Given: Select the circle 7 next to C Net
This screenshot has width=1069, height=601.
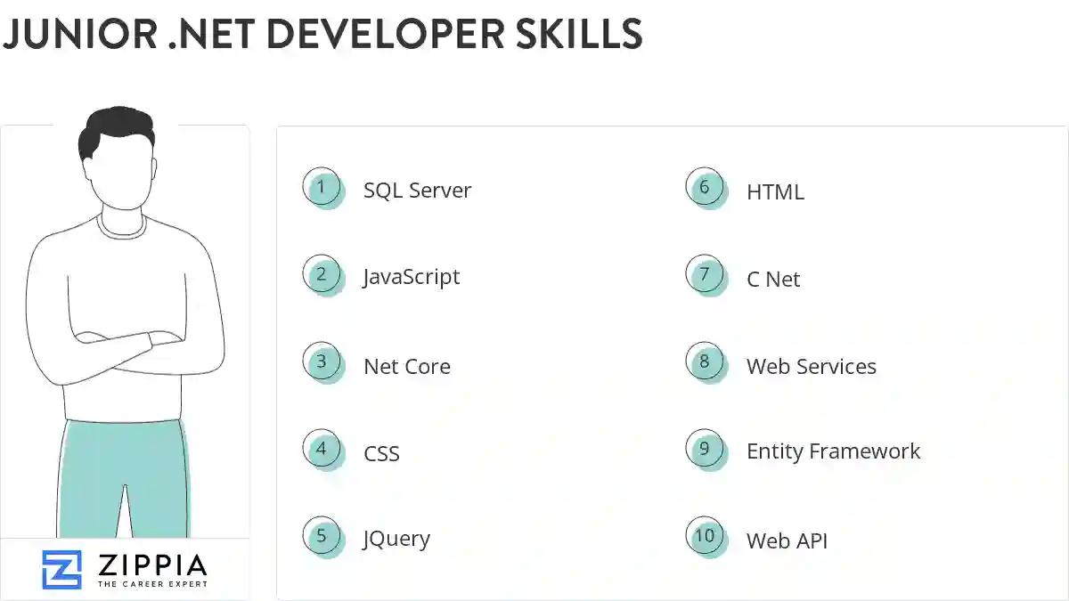Looking at the screenshot, I should (706, 274).
